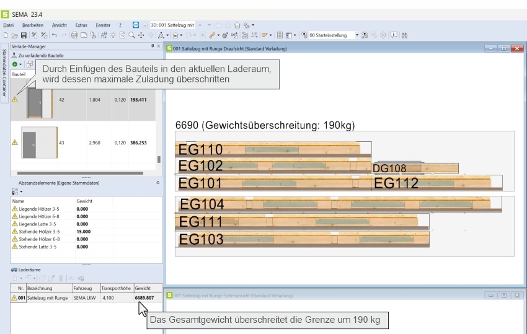
Task: Open the Abstandselemente toolbar dropdown
Action: tap(21, 192)
